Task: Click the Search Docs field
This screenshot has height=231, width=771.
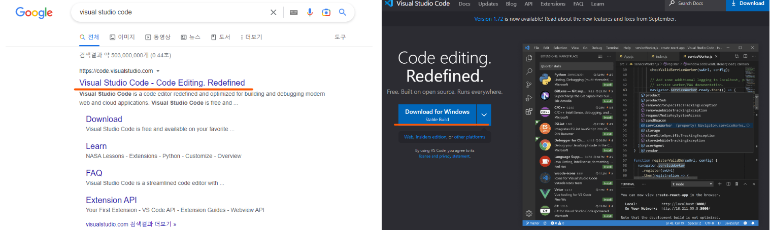Action: tap(695, 5)
